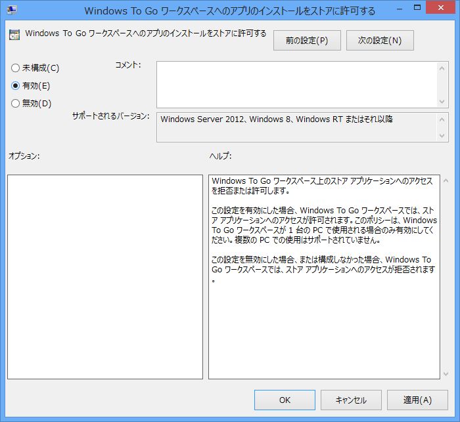Click comment box scroll down arrow
This screenshot has height=422, width=460.
coord(442,102)
